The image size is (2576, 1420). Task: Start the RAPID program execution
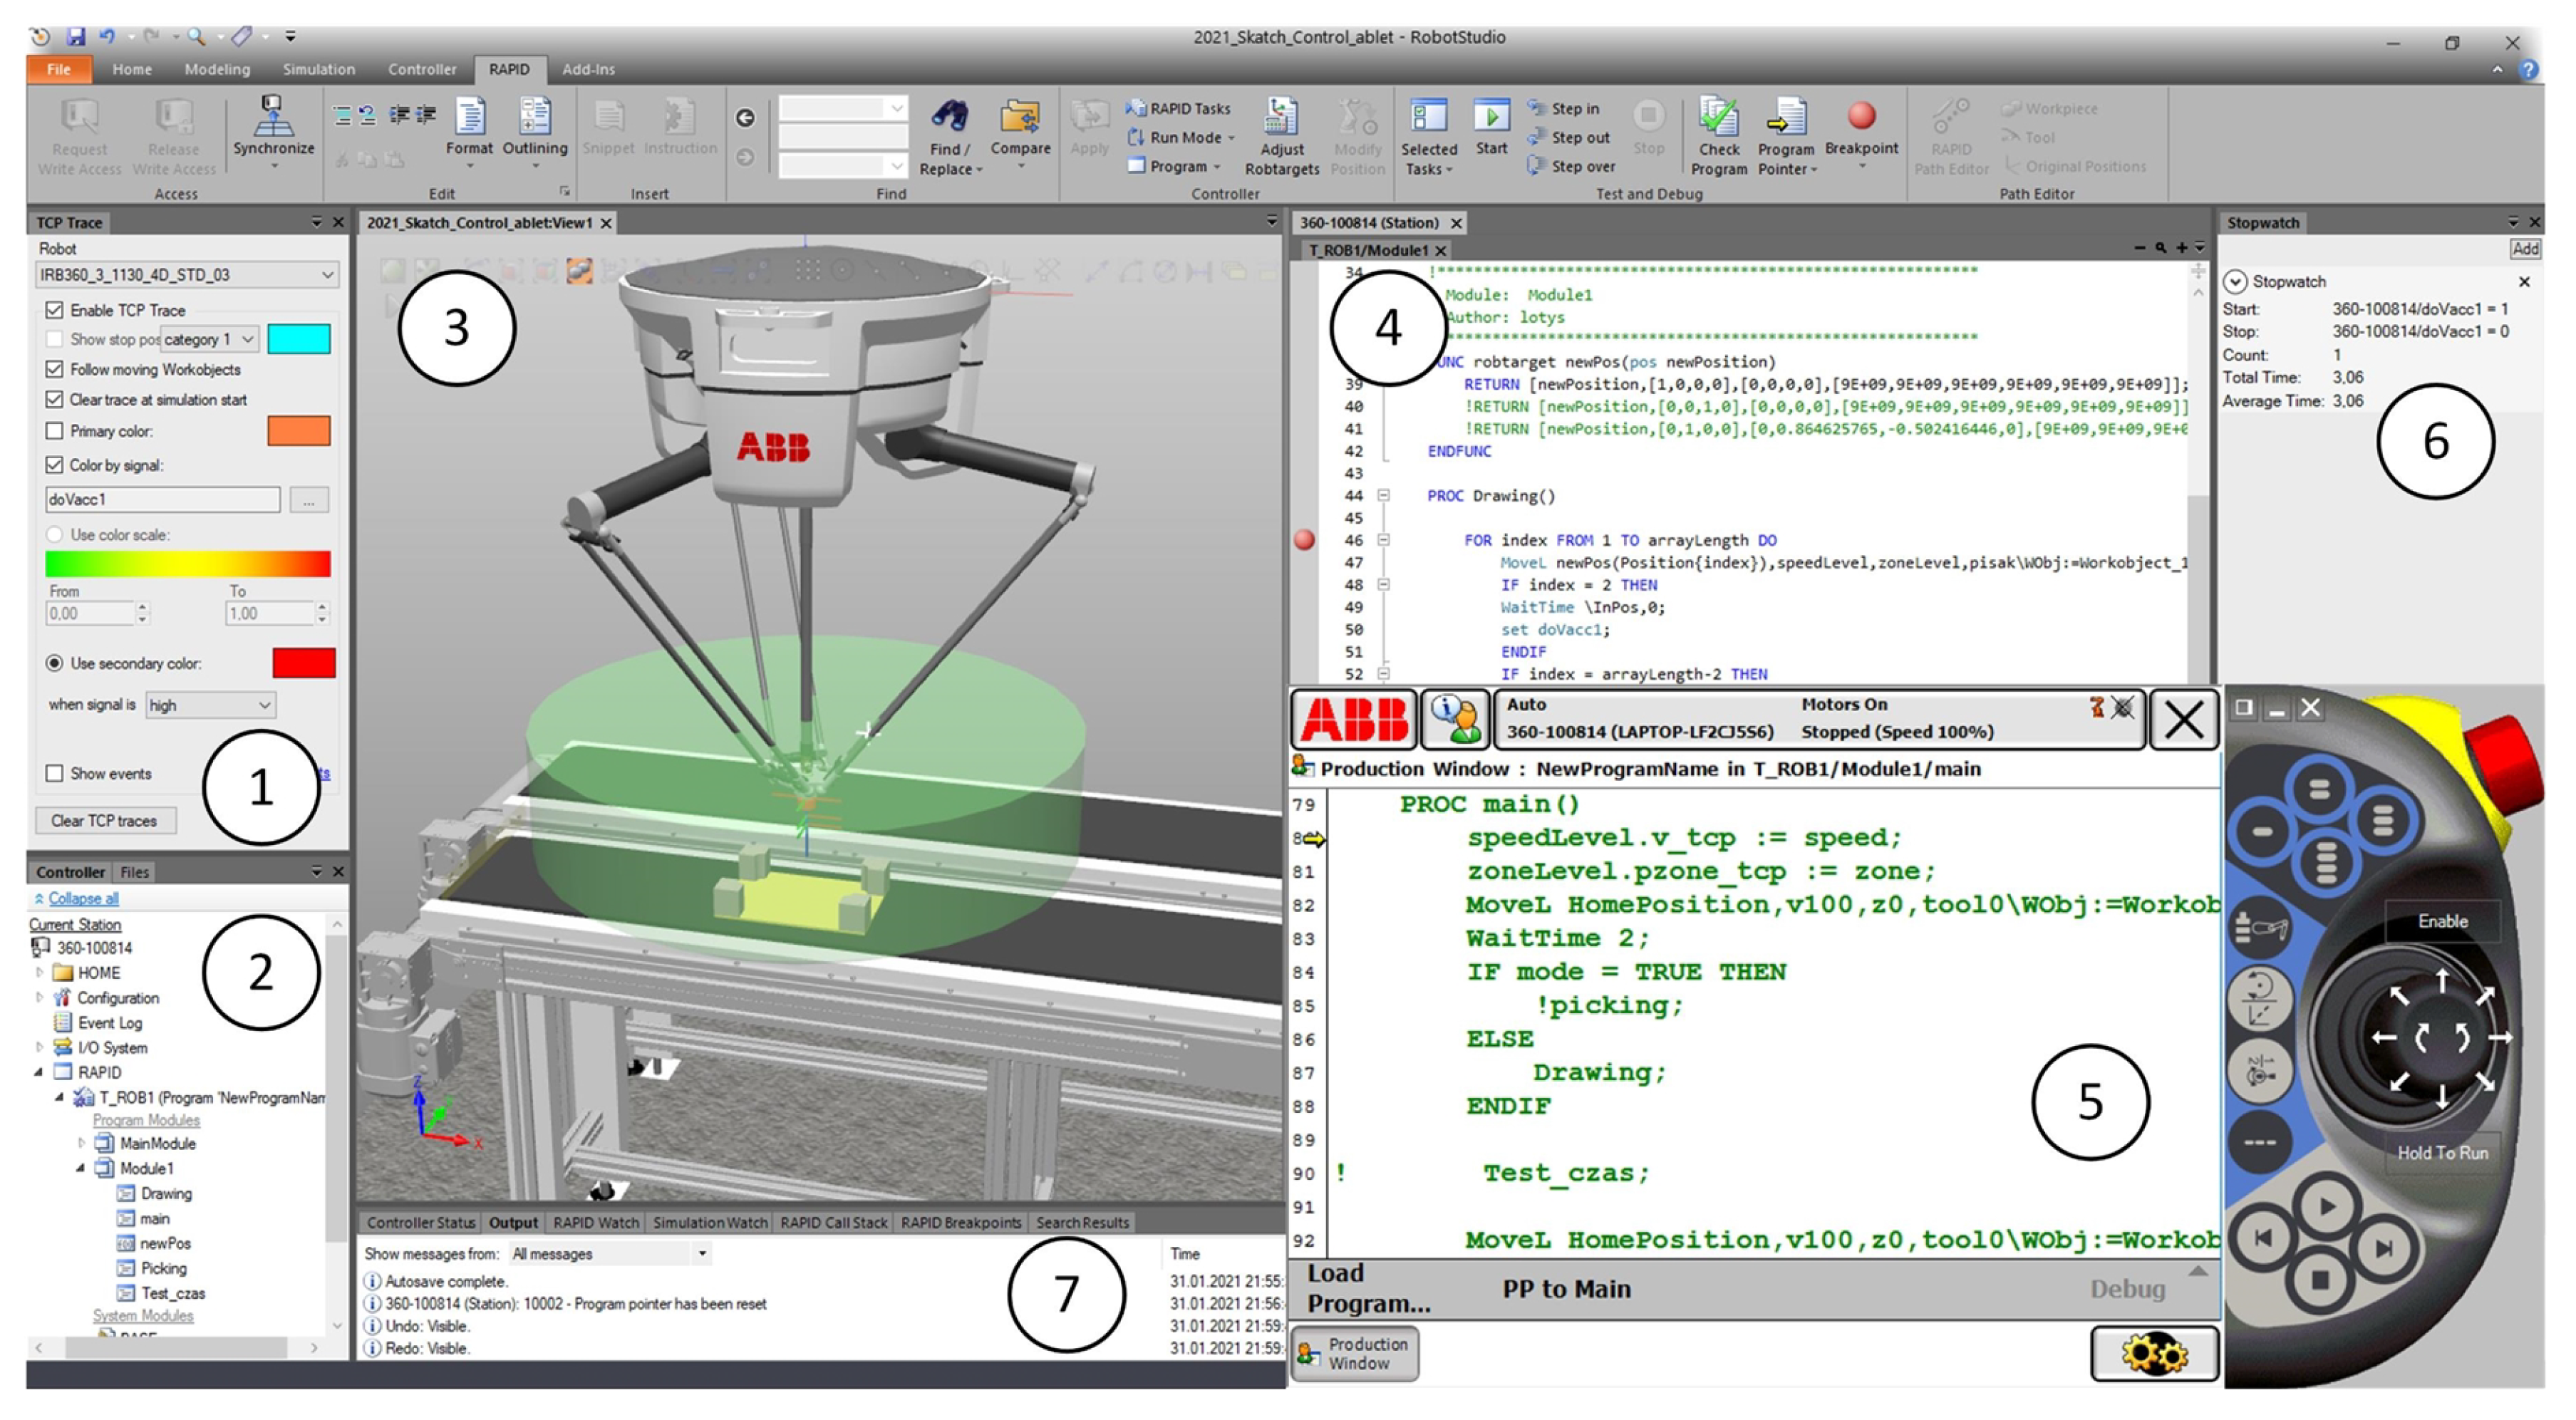[1491, 128]
